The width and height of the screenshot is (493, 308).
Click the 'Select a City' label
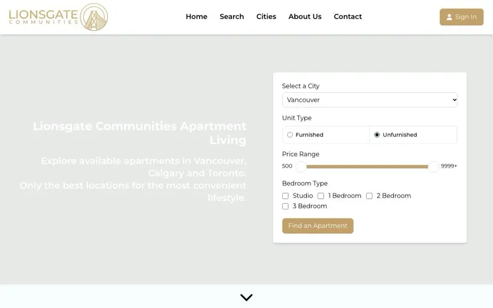(x=301, y=86)
